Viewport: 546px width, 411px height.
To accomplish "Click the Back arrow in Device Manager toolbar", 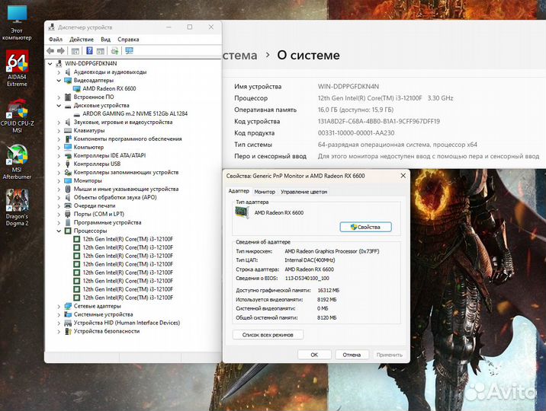I will pyautogui.click(x=50, y=51).
